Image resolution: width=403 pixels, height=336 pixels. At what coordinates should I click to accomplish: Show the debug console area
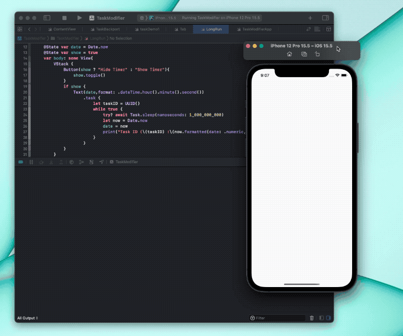click(328, 318)
